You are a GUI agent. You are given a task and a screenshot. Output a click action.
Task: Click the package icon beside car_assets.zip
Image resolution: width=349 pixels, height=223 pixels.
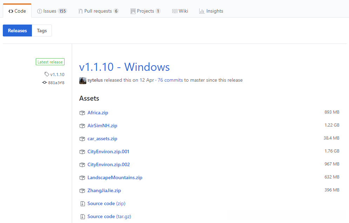point(82,139)
